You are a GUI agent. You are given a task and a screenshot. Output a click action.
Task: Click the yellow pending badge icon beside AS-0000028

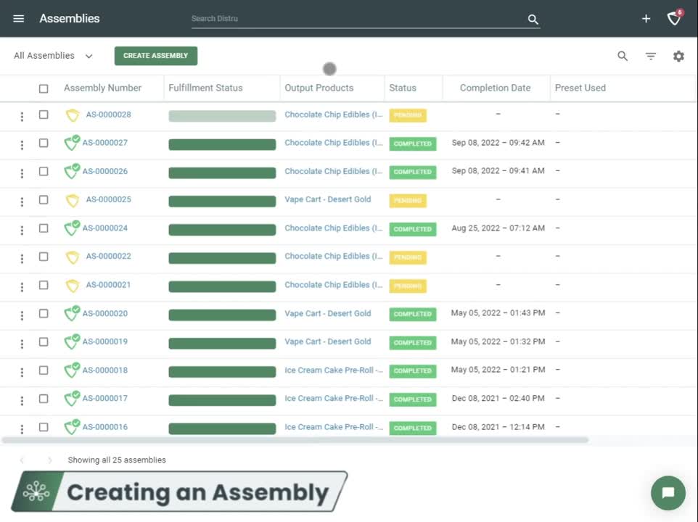coord(72,115)
